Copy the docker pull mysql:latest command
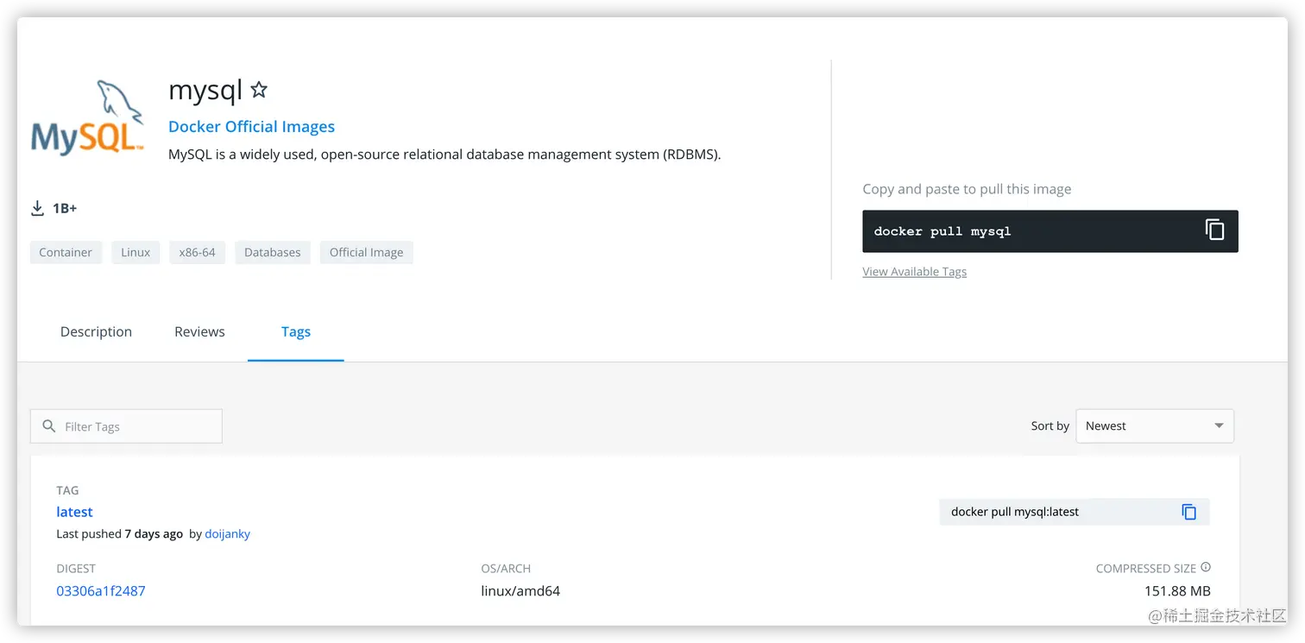 [x=1188, y=512]
